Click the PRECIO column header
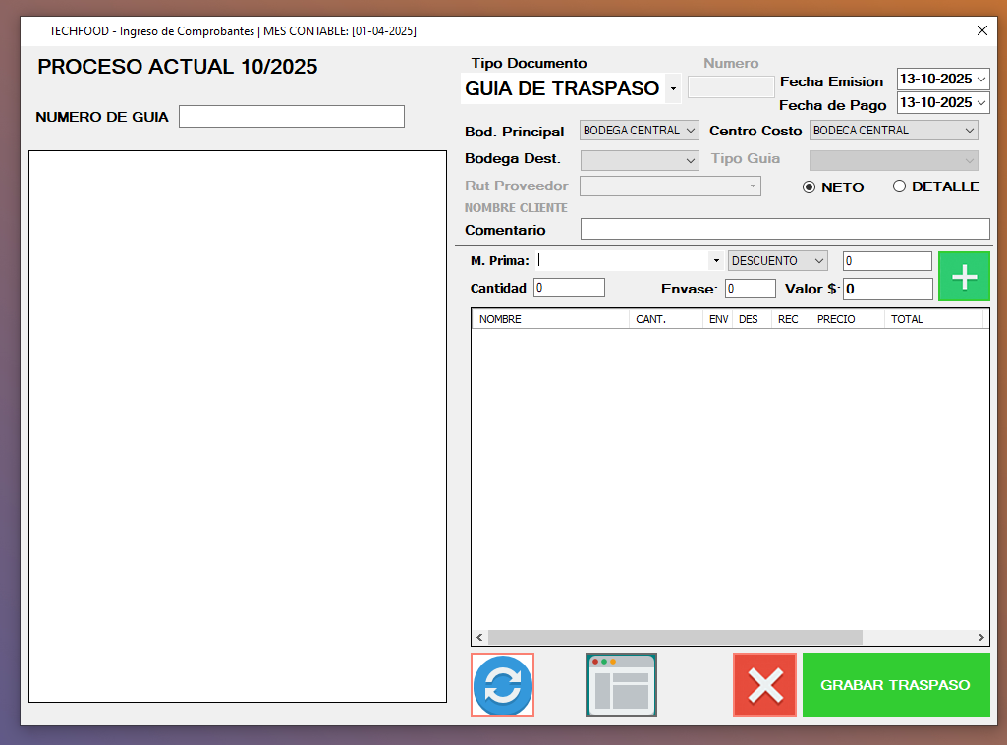This screenshot has width=1007, height=745. [x=847, y=319]
